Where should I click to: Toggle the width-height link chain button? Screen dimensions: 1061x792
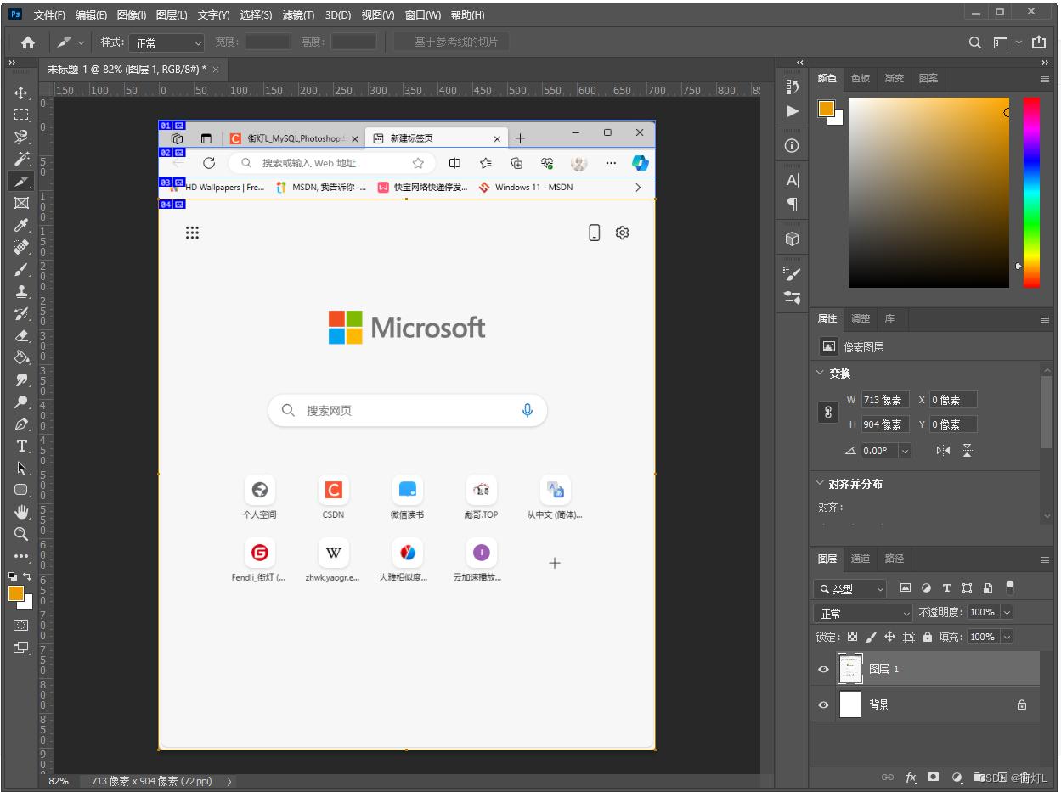tap(828, 412)
